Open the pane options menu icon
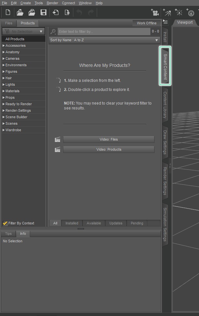Viewport: 199px width, 316px height. coord(165,22)
